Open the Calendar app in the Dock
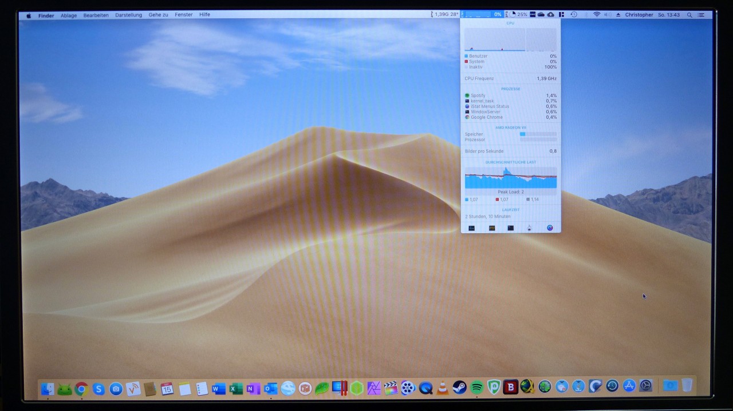The width and height of the screenshot is (733, 411). click(x=167, y=389)
